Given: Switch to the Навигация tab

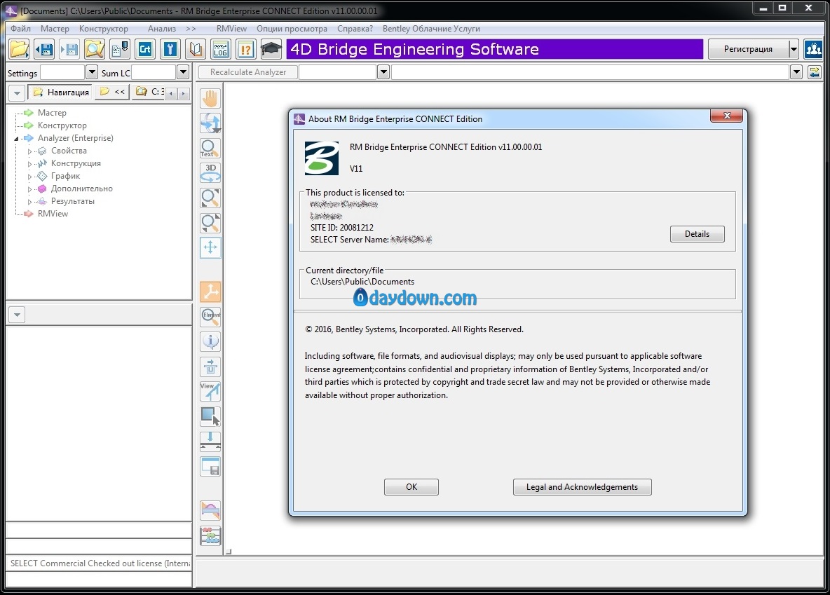Looking at the screenshot, I should point(61,92).
